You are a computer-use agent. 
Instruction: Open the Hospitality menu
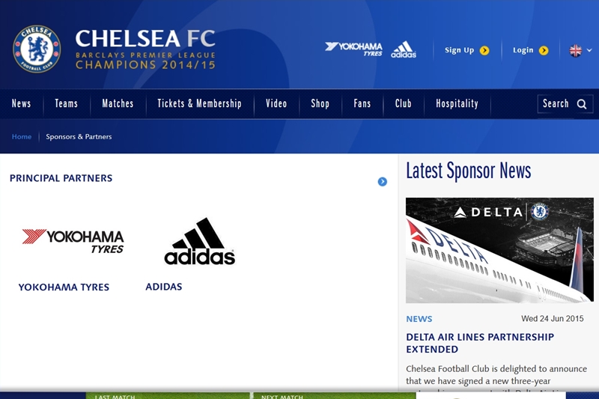pyautogui.click(x=457, y=104)
